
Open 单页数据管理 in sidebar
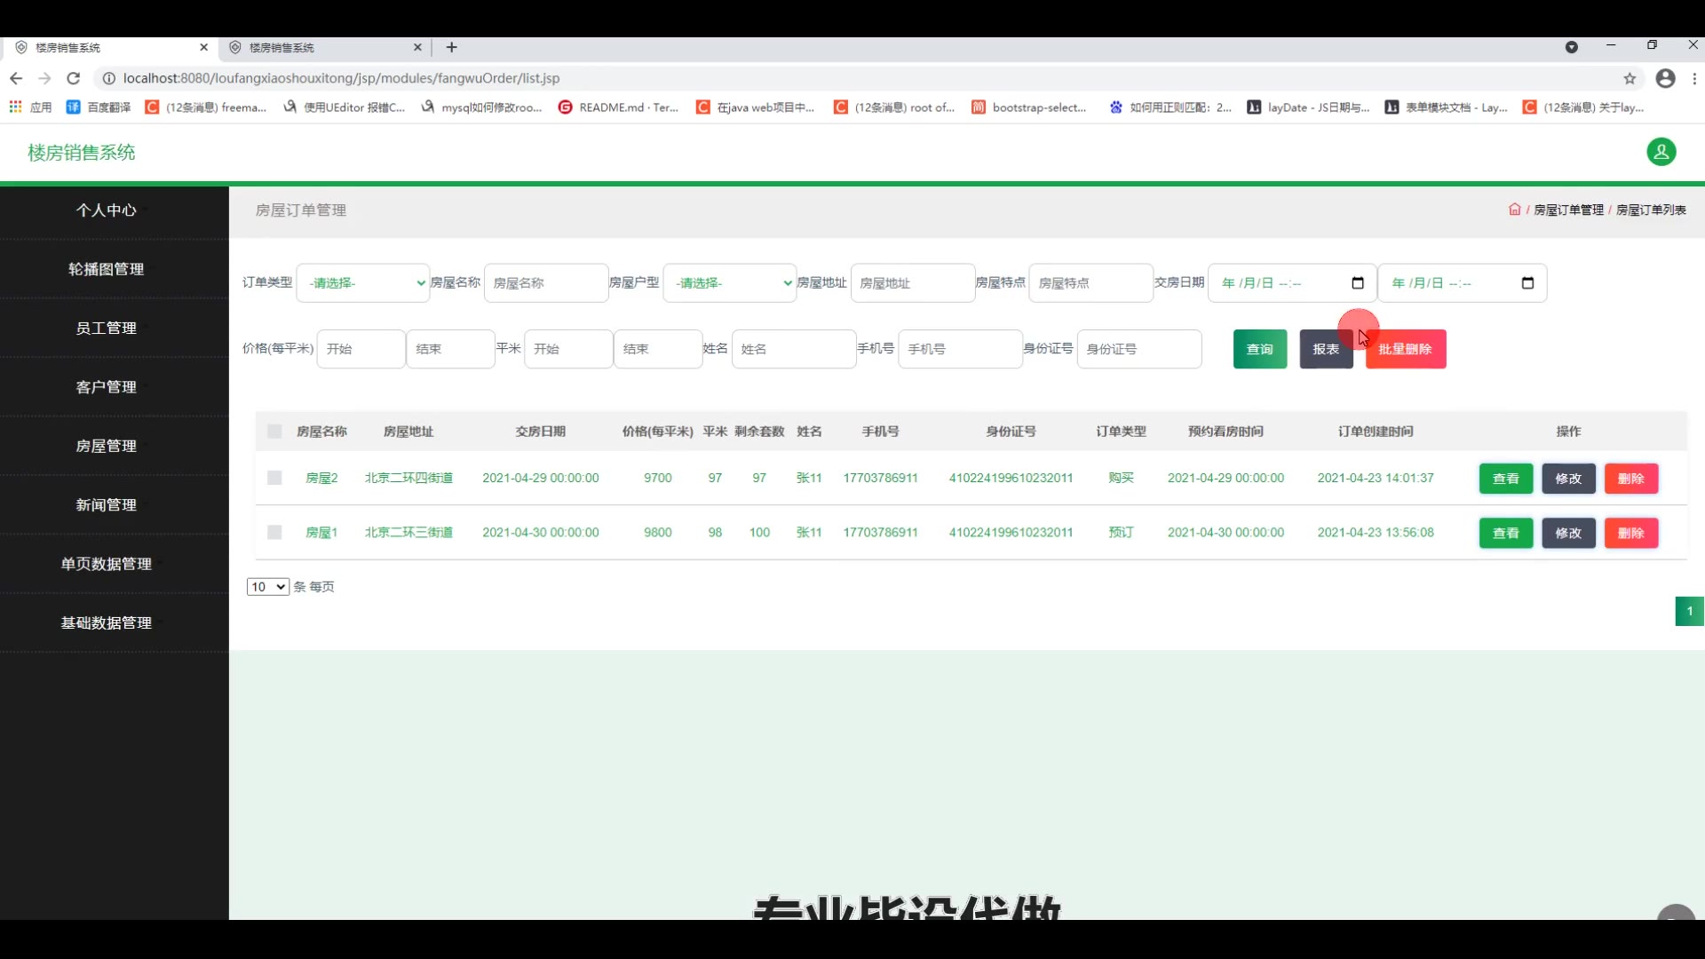(106, 564)
